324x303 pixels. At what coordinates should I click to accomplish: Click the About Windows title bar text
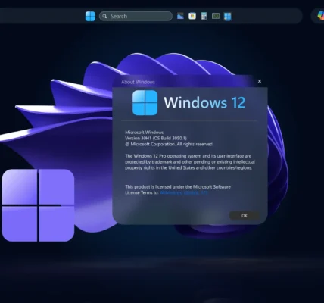coord(138,82)
